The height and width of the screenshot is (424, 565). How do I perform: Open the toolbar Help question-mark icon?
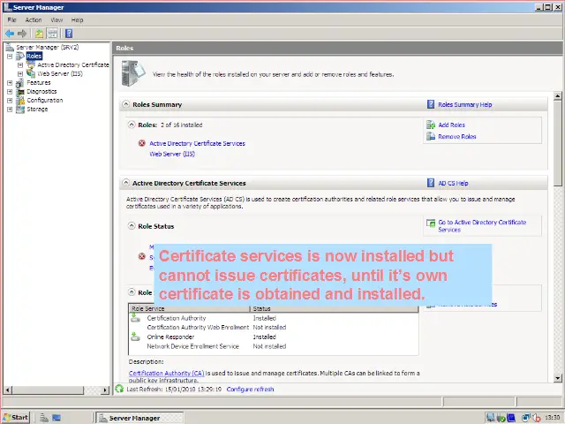tap(69, 34)
